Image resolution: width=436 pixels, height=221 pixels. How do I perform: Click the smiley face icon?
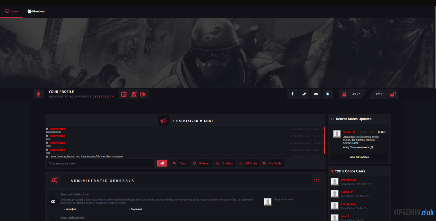(x=218, y=163)
